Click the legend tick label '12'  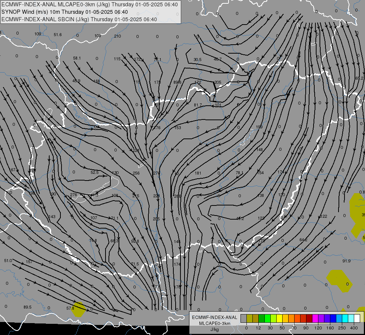[258, 328]
